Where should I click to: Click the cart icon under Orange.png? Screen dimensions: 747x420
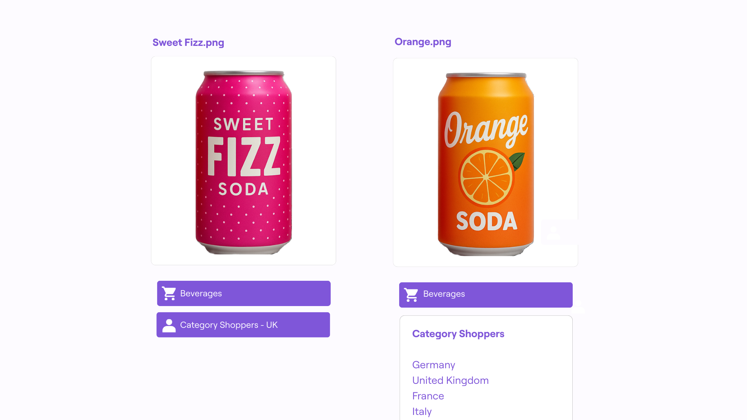click(x=411, y=295)
